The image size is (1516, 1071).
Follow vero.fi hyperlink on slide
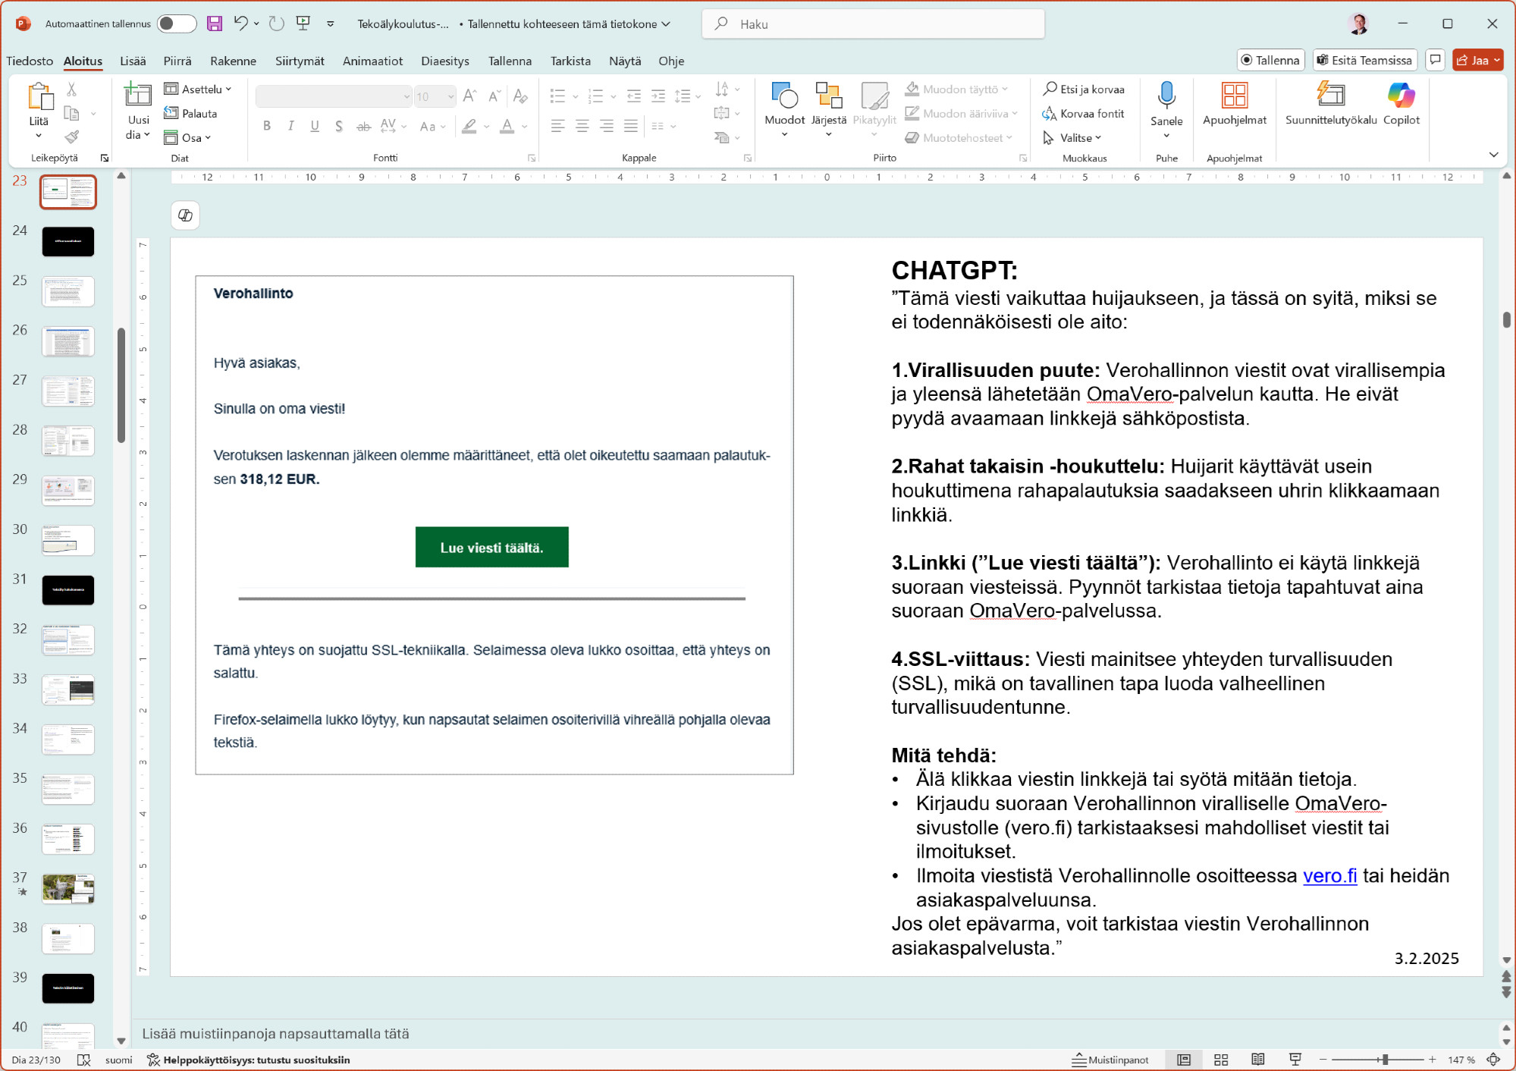1329,875
